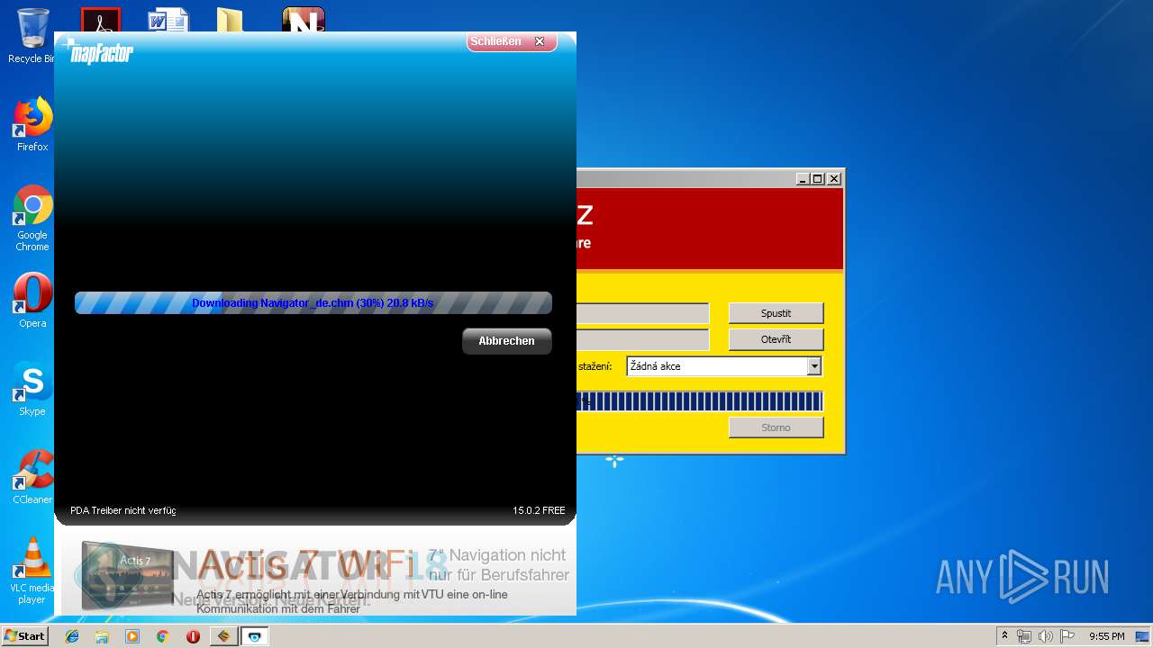Click the Navigator_de.chm download progress bar
Screen dimensions: 1153x648
pos(313,303)
